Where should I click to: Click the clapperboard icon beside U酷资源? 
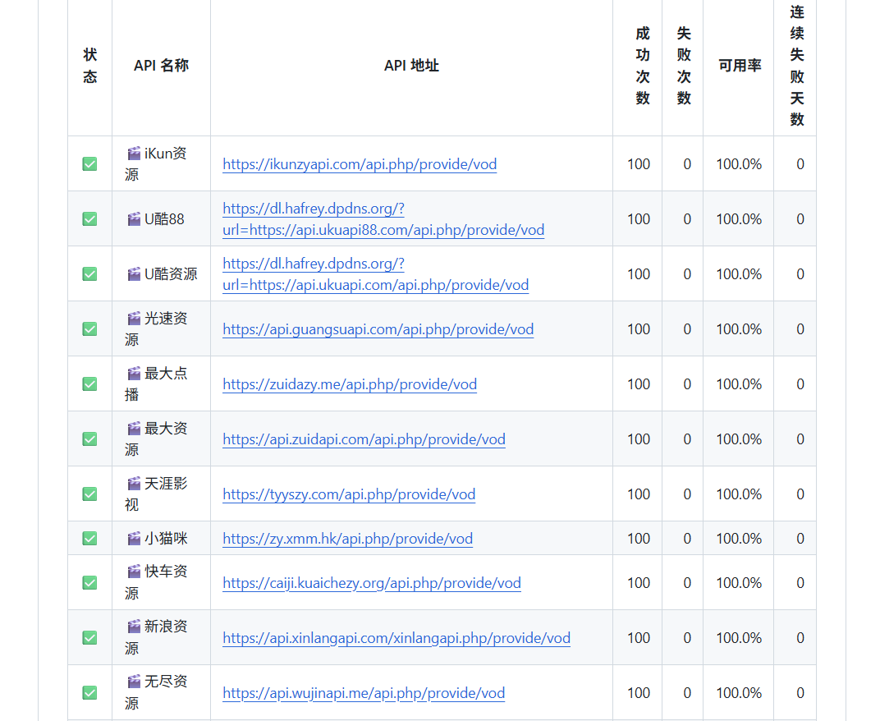[x=134, y=274]
